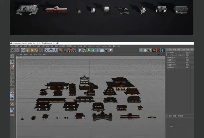
Task: Switch to Model mode cube icon
Action: (x=12, y=62)
